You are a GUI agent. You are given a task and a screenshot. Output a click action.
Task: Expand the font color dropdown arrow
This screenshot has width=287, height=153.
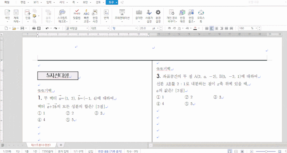pyautogui.click(x=199, y=28)
